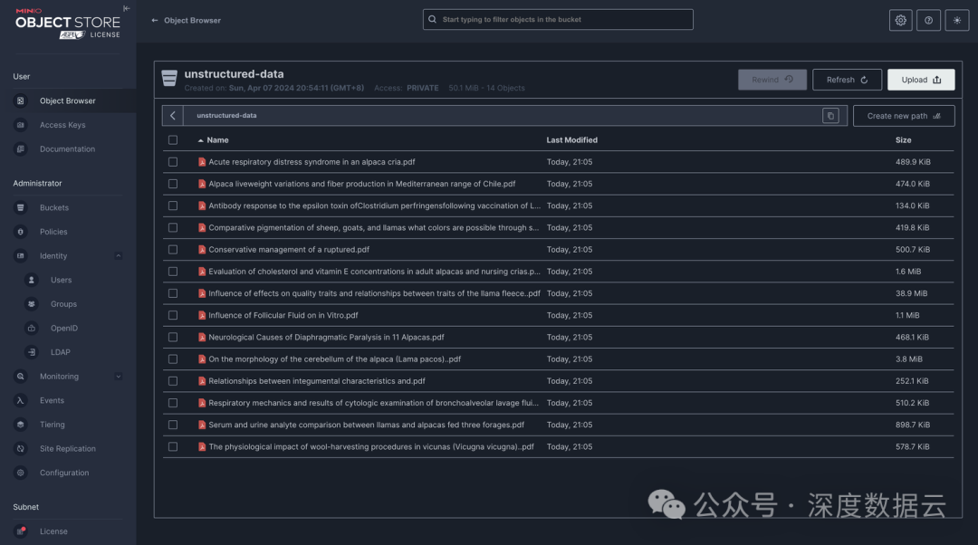Click the Buckets icon in the sidebar

[x=21, y=207]
